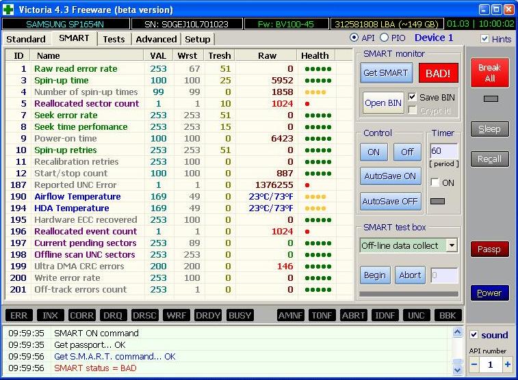Viewport: 518px width, 380px height.
Task: Click the gray indicator below Break All
Action: [491, 98]
